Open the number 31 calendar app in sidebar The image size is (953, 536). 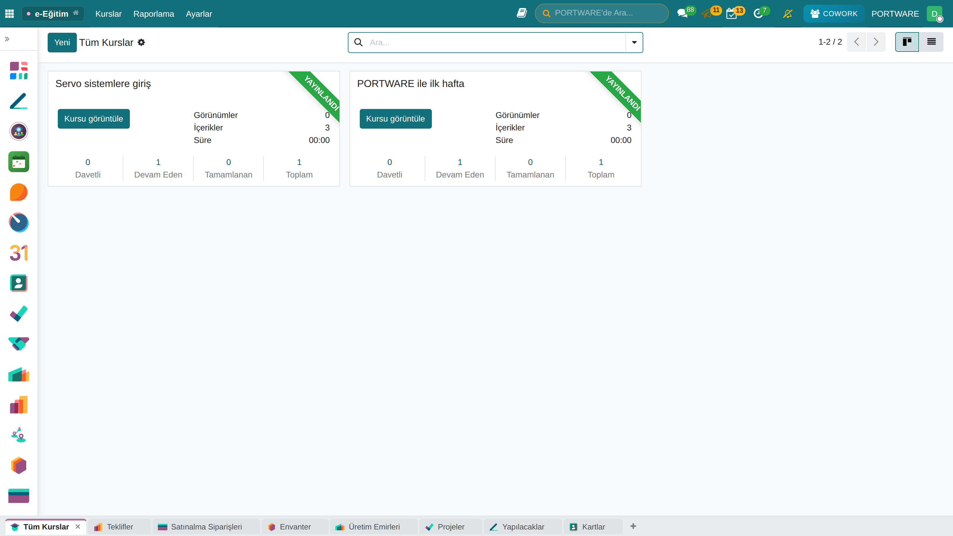(18, 253)
